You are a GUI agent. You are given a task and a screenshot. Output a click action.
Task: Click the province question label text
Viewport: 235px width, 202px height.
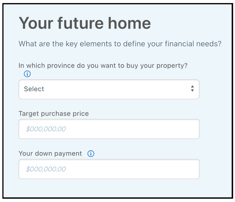(103, 65)
